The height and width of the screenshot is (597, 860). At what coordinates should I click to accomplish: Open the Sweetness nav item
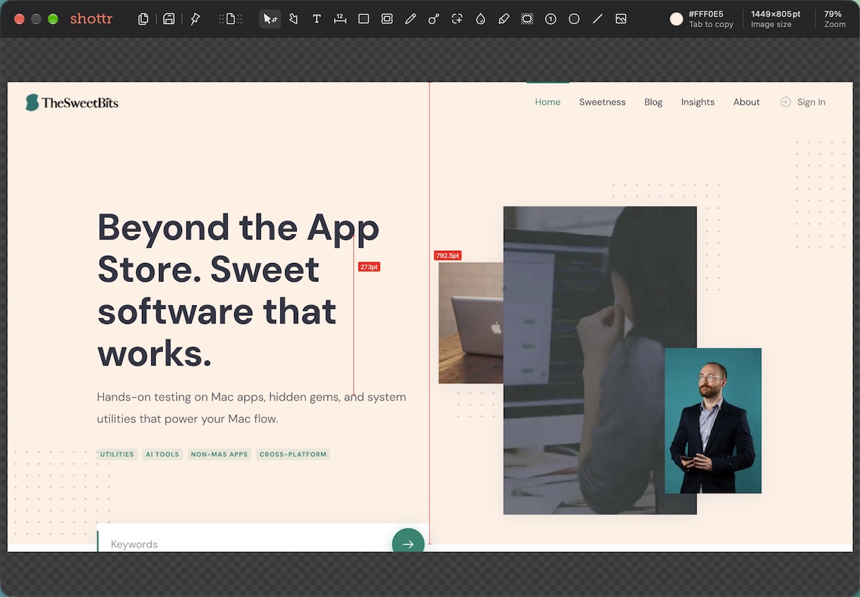tap(603, 102)
